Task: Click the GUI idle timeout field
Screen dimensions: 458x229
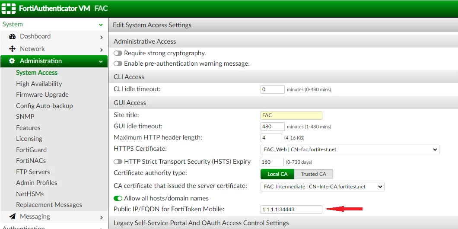Action: [x=272, y=127]
